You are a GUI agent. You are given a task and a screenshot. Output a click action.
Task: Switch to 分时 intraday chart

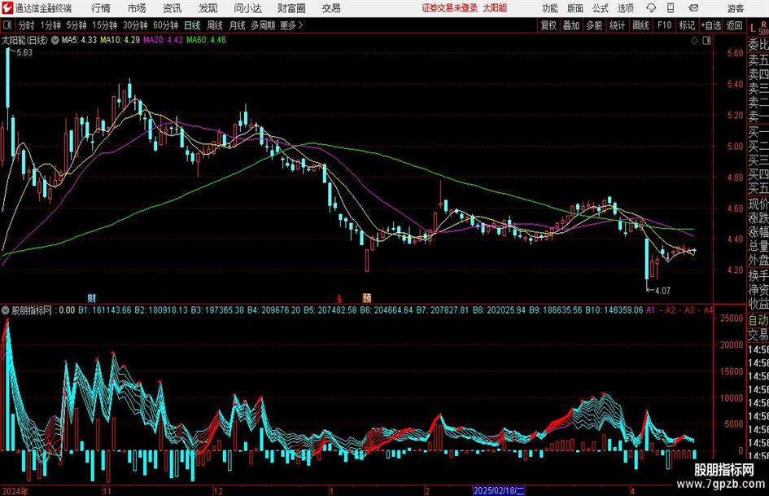(x=27, y=25)
